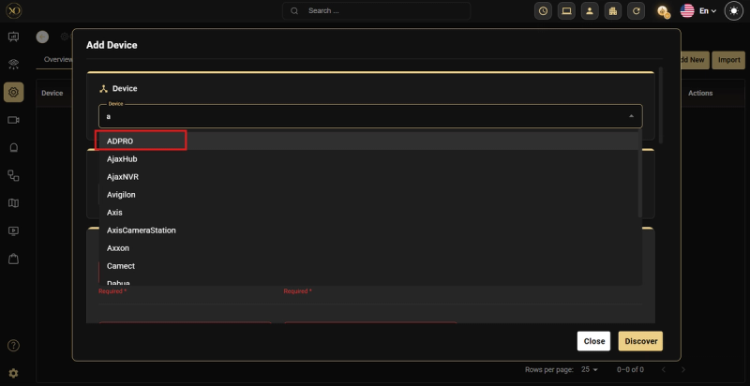Open the En language dropdown
Image resolution: width=750 pixels, height=386 pixels.
coord(708,11)
